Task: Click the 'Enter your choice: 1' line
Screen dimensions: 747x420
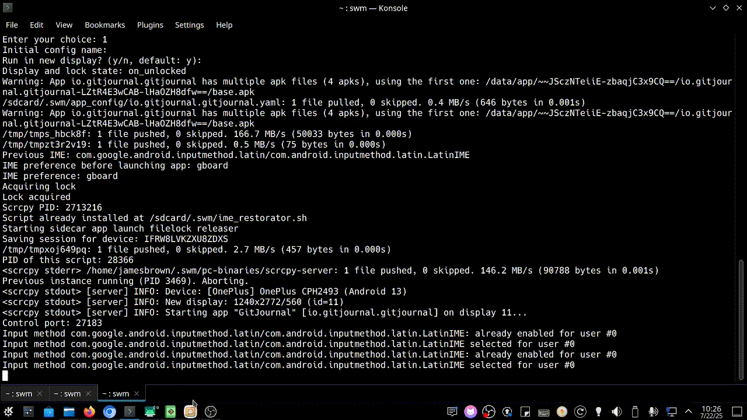Action: point(55,40)
